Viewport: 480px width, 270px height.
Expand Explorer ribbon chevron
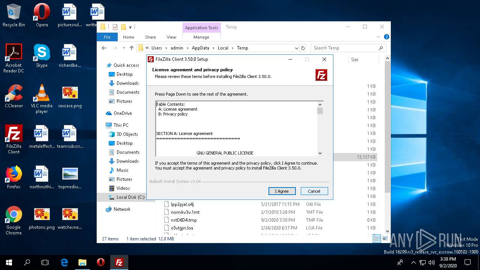(x=378, y=37)
